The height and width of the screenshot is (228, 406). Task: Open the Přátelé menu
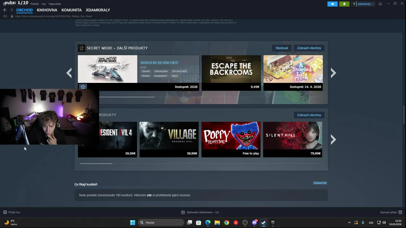click(x=35, y=4)
